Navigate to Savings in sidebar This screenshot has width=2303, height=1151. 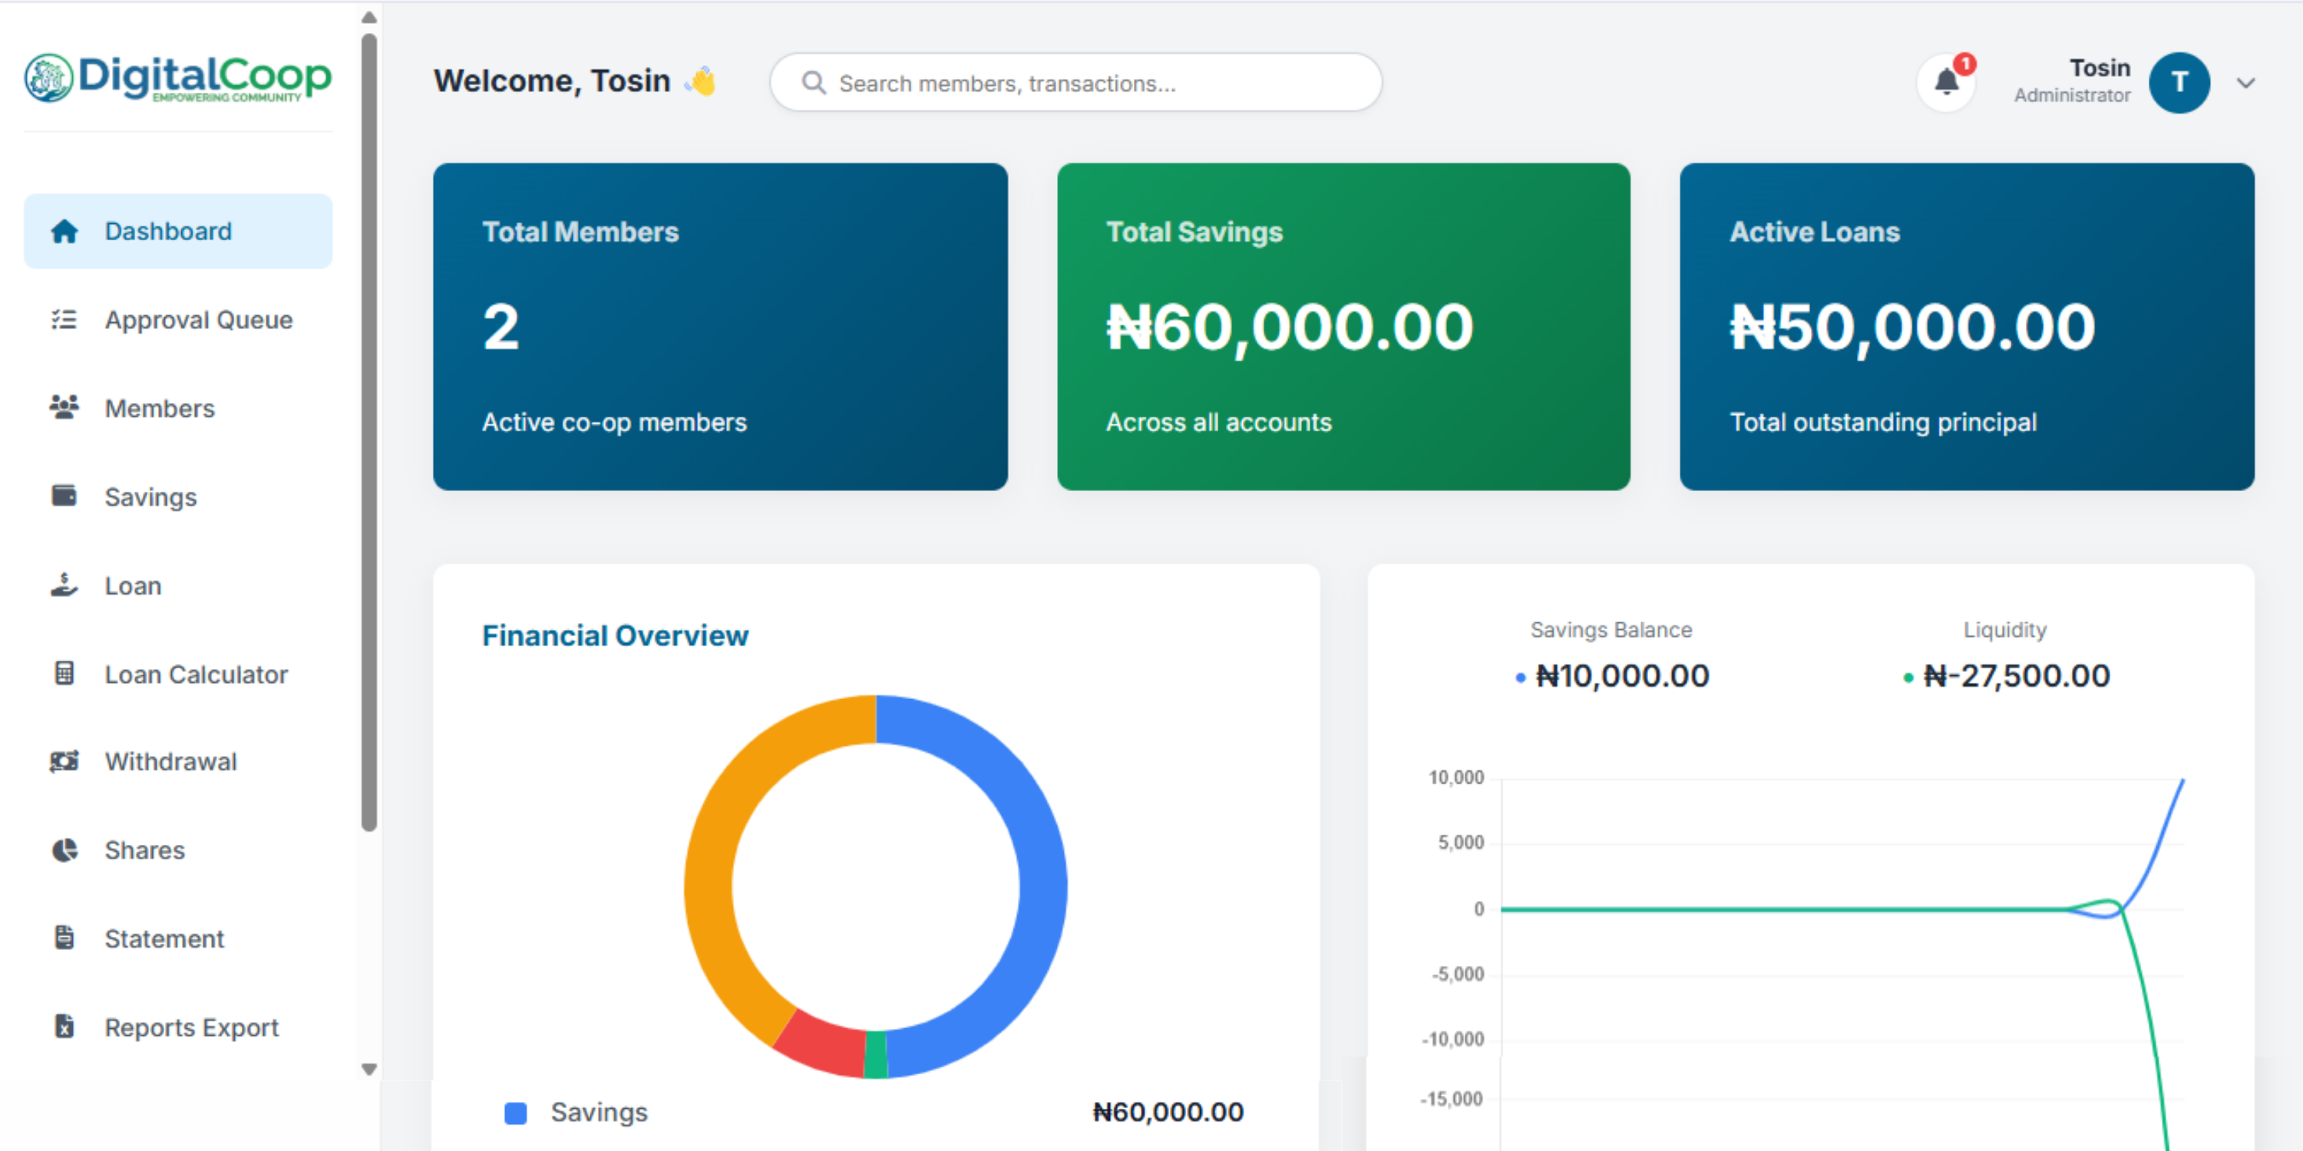[178, 496]
